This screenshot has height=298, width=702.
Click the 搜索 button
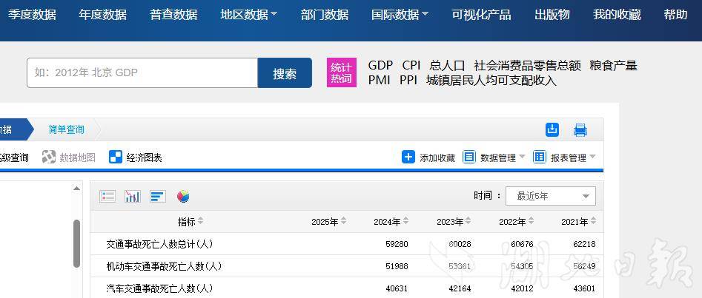point(285,73)
